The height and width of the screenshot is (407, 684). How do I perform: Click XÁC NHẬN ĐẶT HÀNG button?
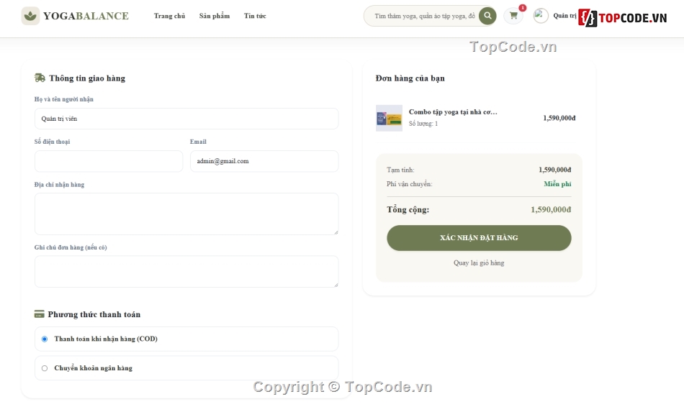[479, 237]
